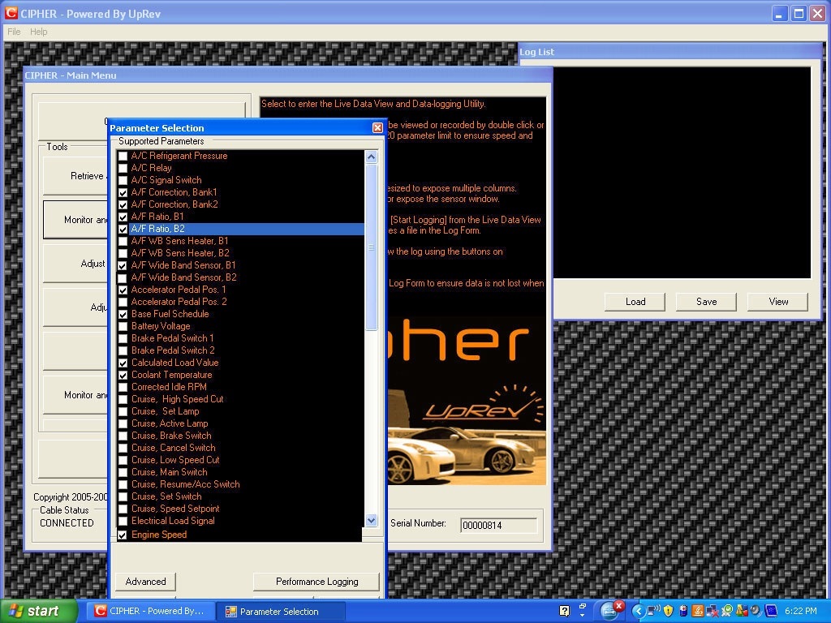Click the wireless network tray icon
The image size is (831, 623).
tap(653, 611)
